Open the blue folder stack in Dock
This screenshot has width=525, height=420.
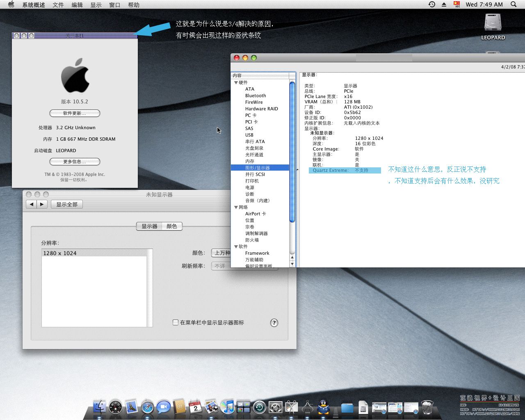pos(347,407)
